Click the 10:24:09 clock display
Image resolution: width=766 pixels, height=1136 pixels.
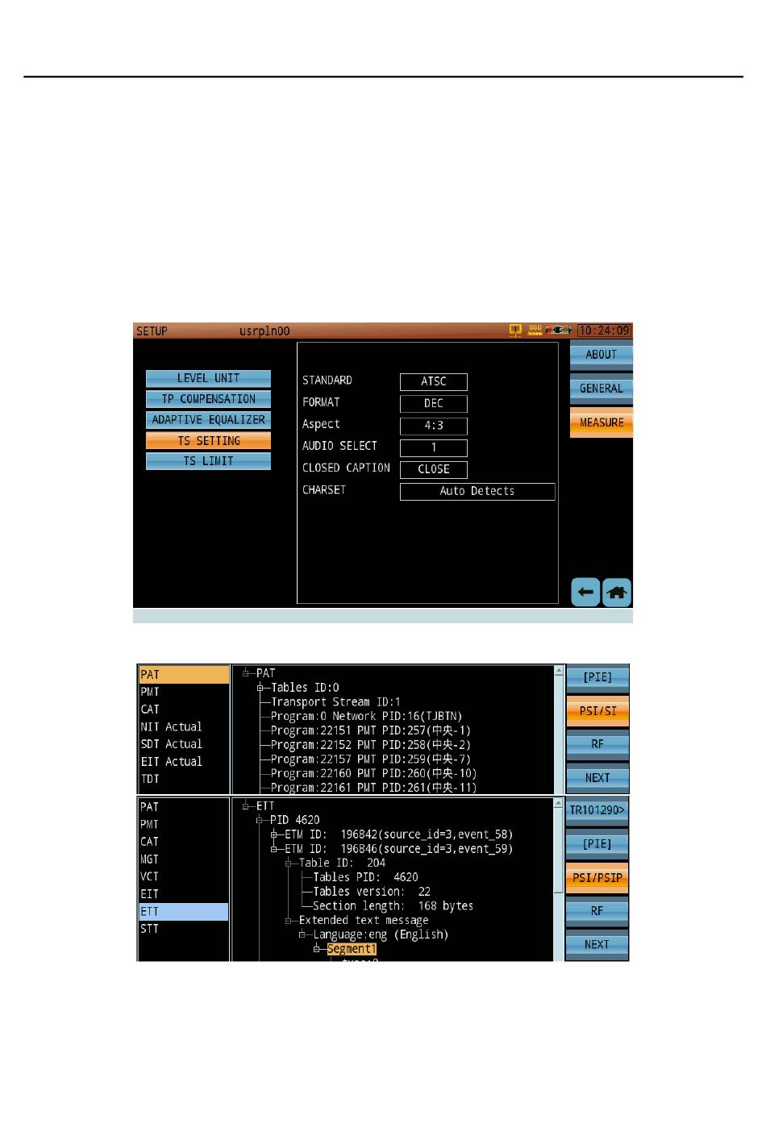(604, 331)
